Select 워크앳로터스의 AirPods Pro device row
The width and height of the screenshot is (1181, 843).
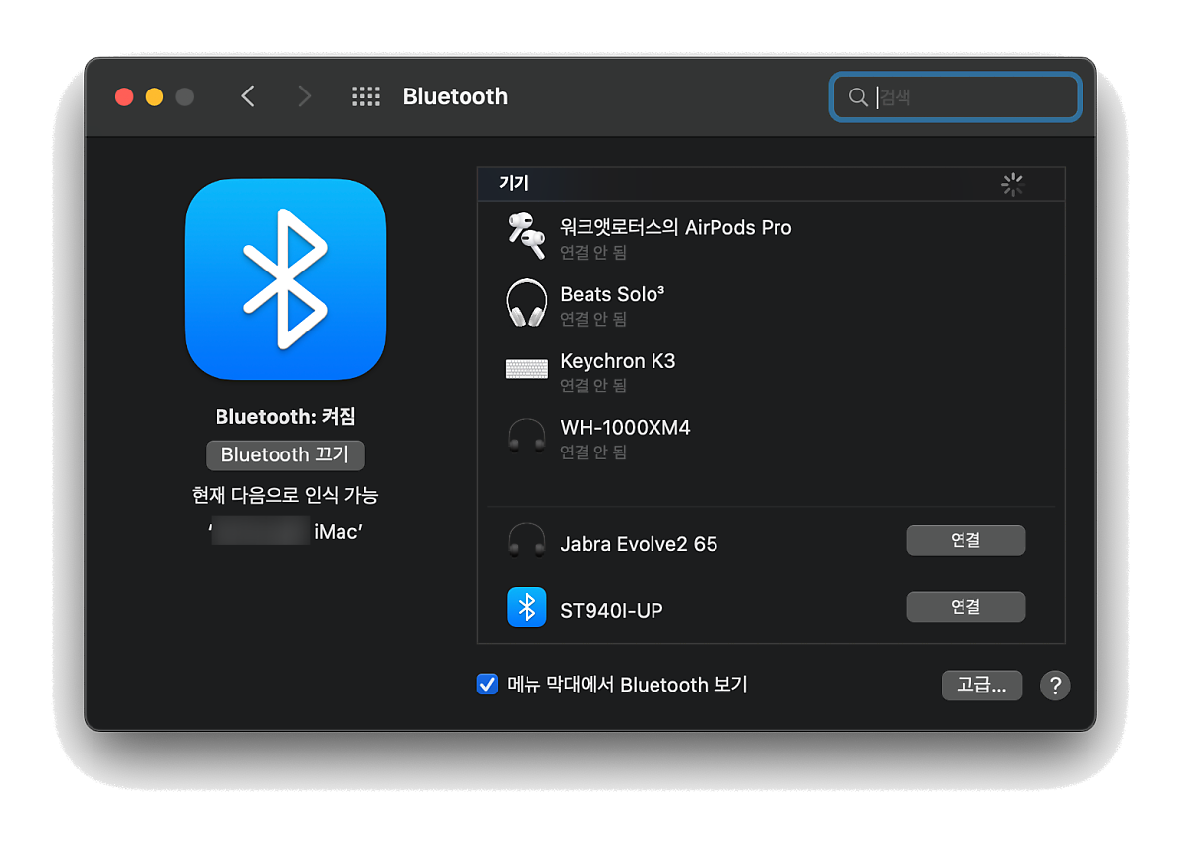[771, 236]
